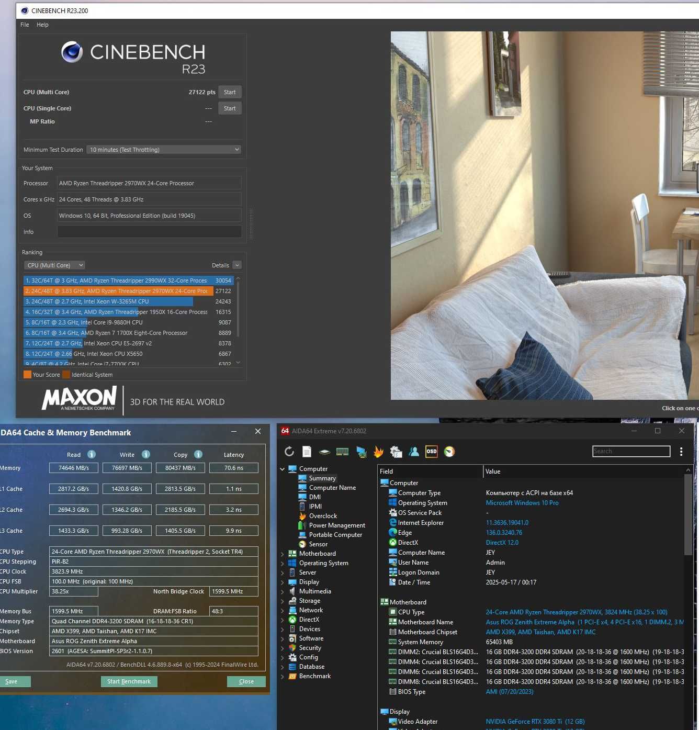Select Summary in the AIDA64 tree
699x730 pixels.
(x=322, y=478)
